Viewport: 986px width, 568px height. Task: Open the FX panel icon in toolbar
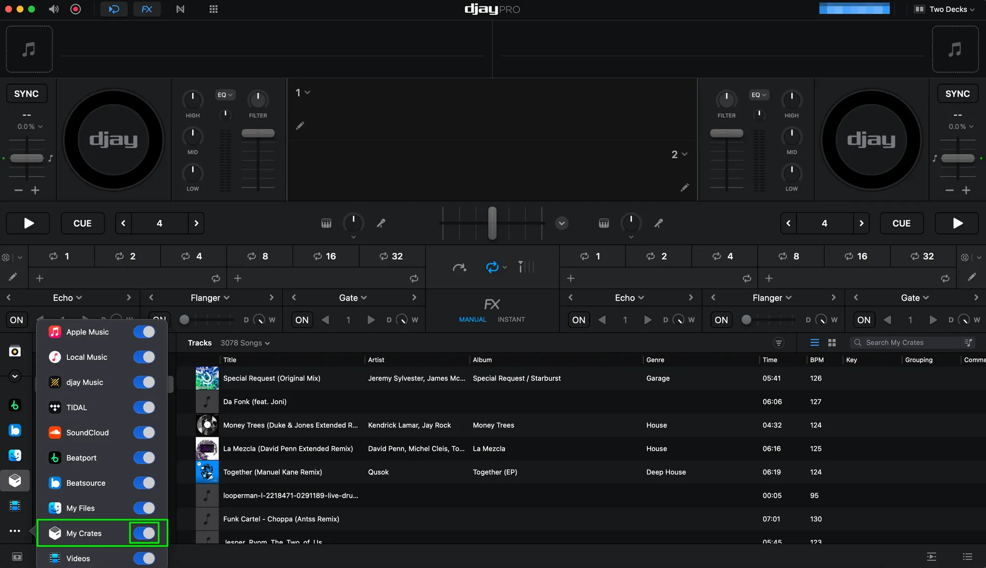(x=147, y=9)
